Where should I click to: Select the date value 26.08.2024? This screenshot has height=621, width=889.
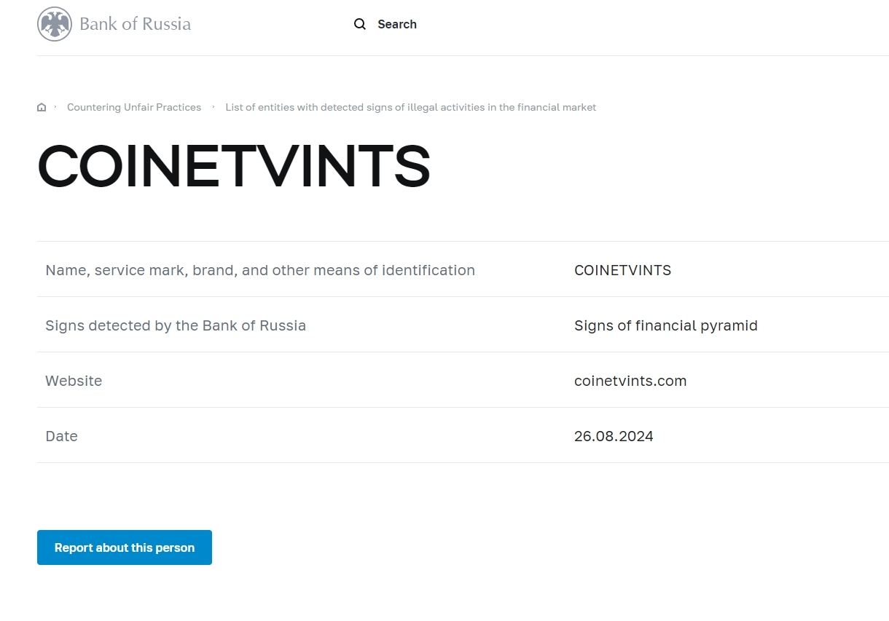(614, 436)
